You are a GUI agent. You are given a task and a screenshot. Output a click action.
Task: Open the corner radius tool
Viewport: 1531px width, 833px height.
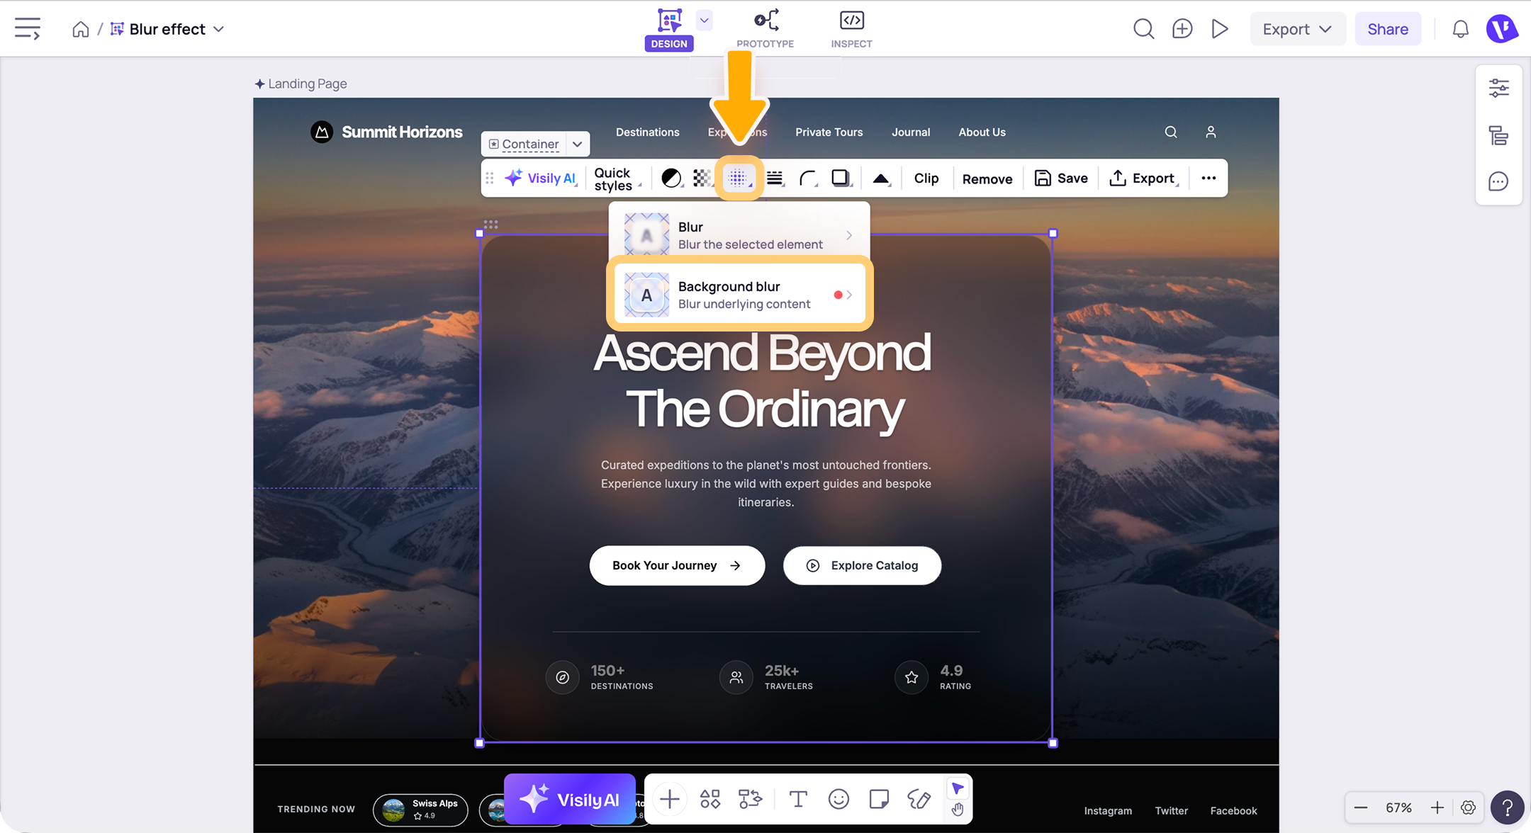pyautogui.click(x=808, y=178)
